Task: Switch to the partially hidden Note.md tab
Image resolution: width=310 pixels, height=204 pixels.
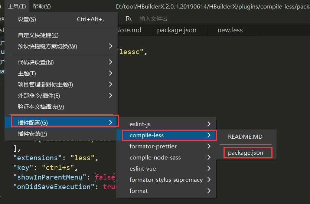Action: [130, 30]
